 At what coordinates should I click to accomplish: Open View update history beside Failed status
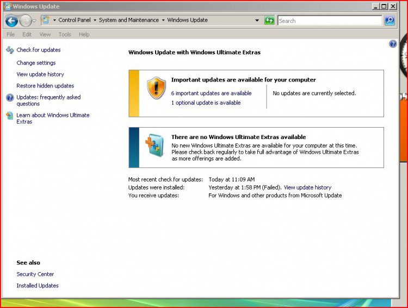pos(307,187)
